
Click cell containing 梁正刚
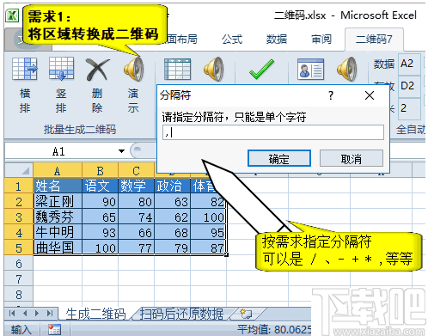[x=58, y=201]
